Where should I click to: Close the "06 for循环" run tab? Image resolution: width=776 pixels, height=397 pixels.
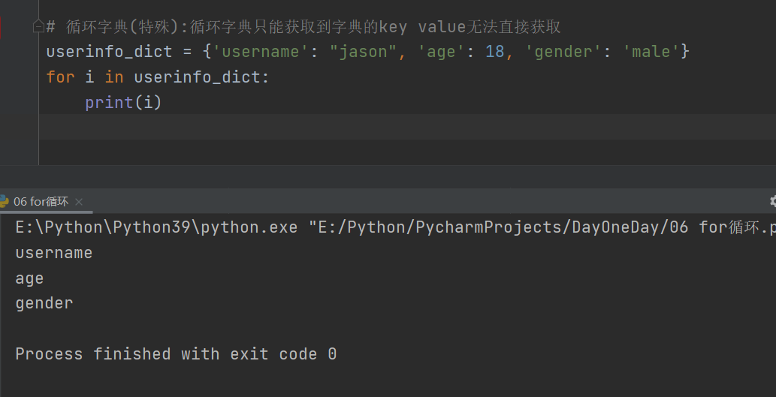coord(79,202)
